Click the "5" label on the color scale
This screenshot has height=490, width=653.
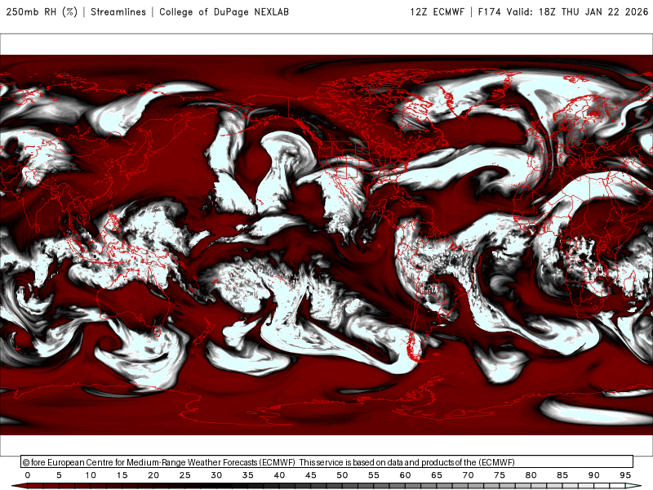(59, 475)
